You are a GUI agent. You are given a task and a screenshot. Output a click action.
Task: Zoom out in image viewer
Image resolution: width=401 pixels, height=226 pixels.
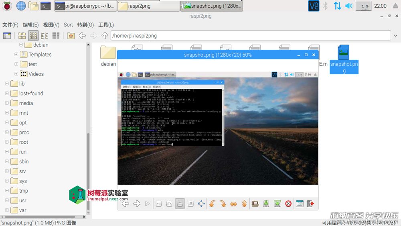click(158, 204)
